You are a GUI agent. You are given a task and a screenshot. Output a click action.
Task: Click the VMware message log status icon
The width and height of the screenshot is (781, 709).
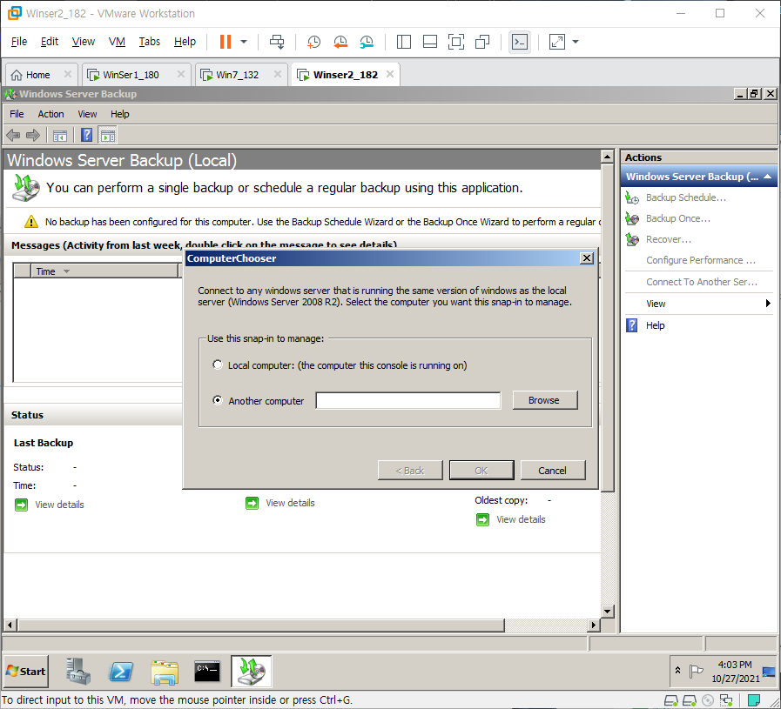[x=754, y=700]
